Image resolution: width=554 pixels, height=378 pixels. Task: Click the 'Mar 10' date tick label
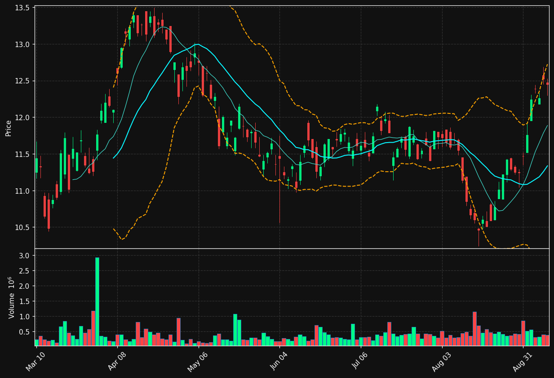point(35,362)
